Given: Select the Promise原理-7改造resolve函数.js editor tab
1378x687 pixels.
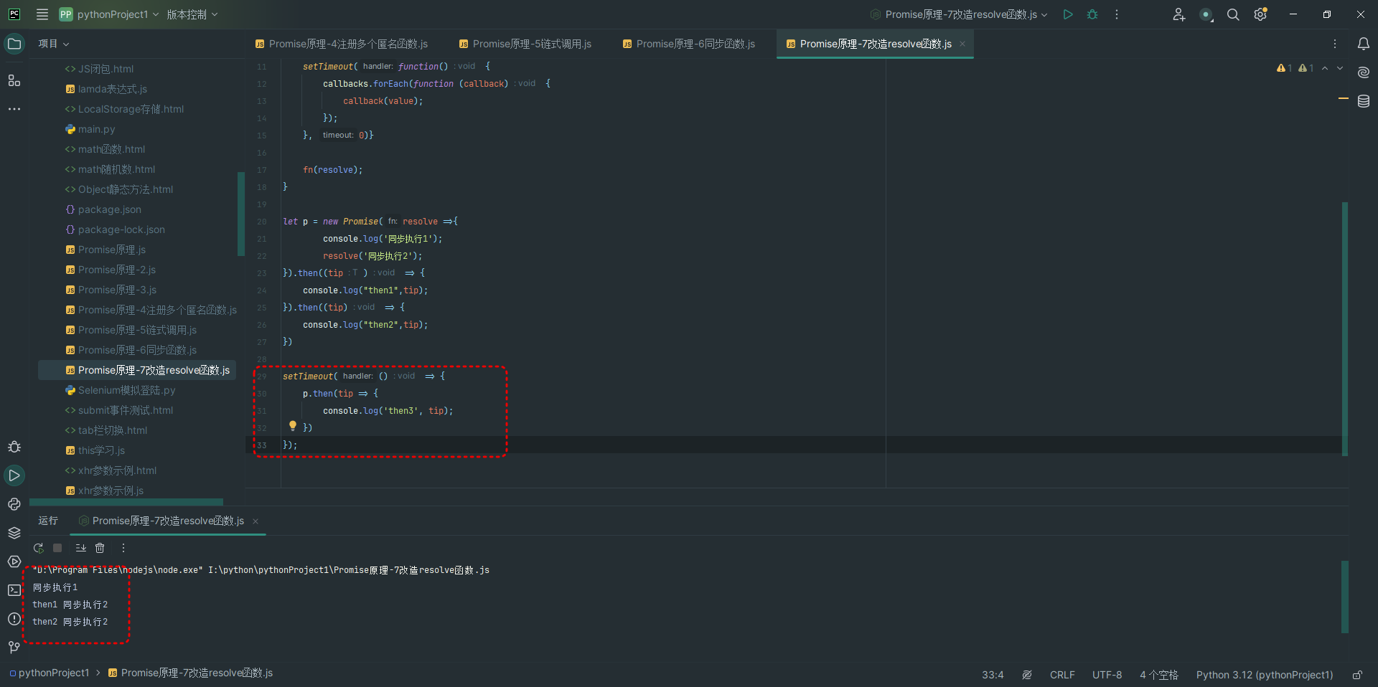Looking at the screenshot, I should click(x=876, y=44).
